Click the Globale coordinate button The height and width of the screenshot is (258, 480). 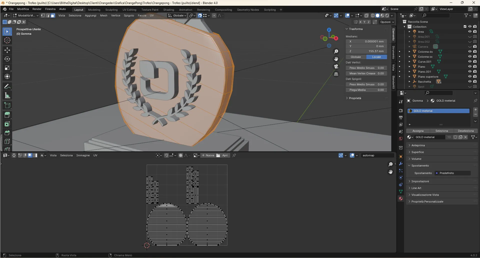(356, 57)
